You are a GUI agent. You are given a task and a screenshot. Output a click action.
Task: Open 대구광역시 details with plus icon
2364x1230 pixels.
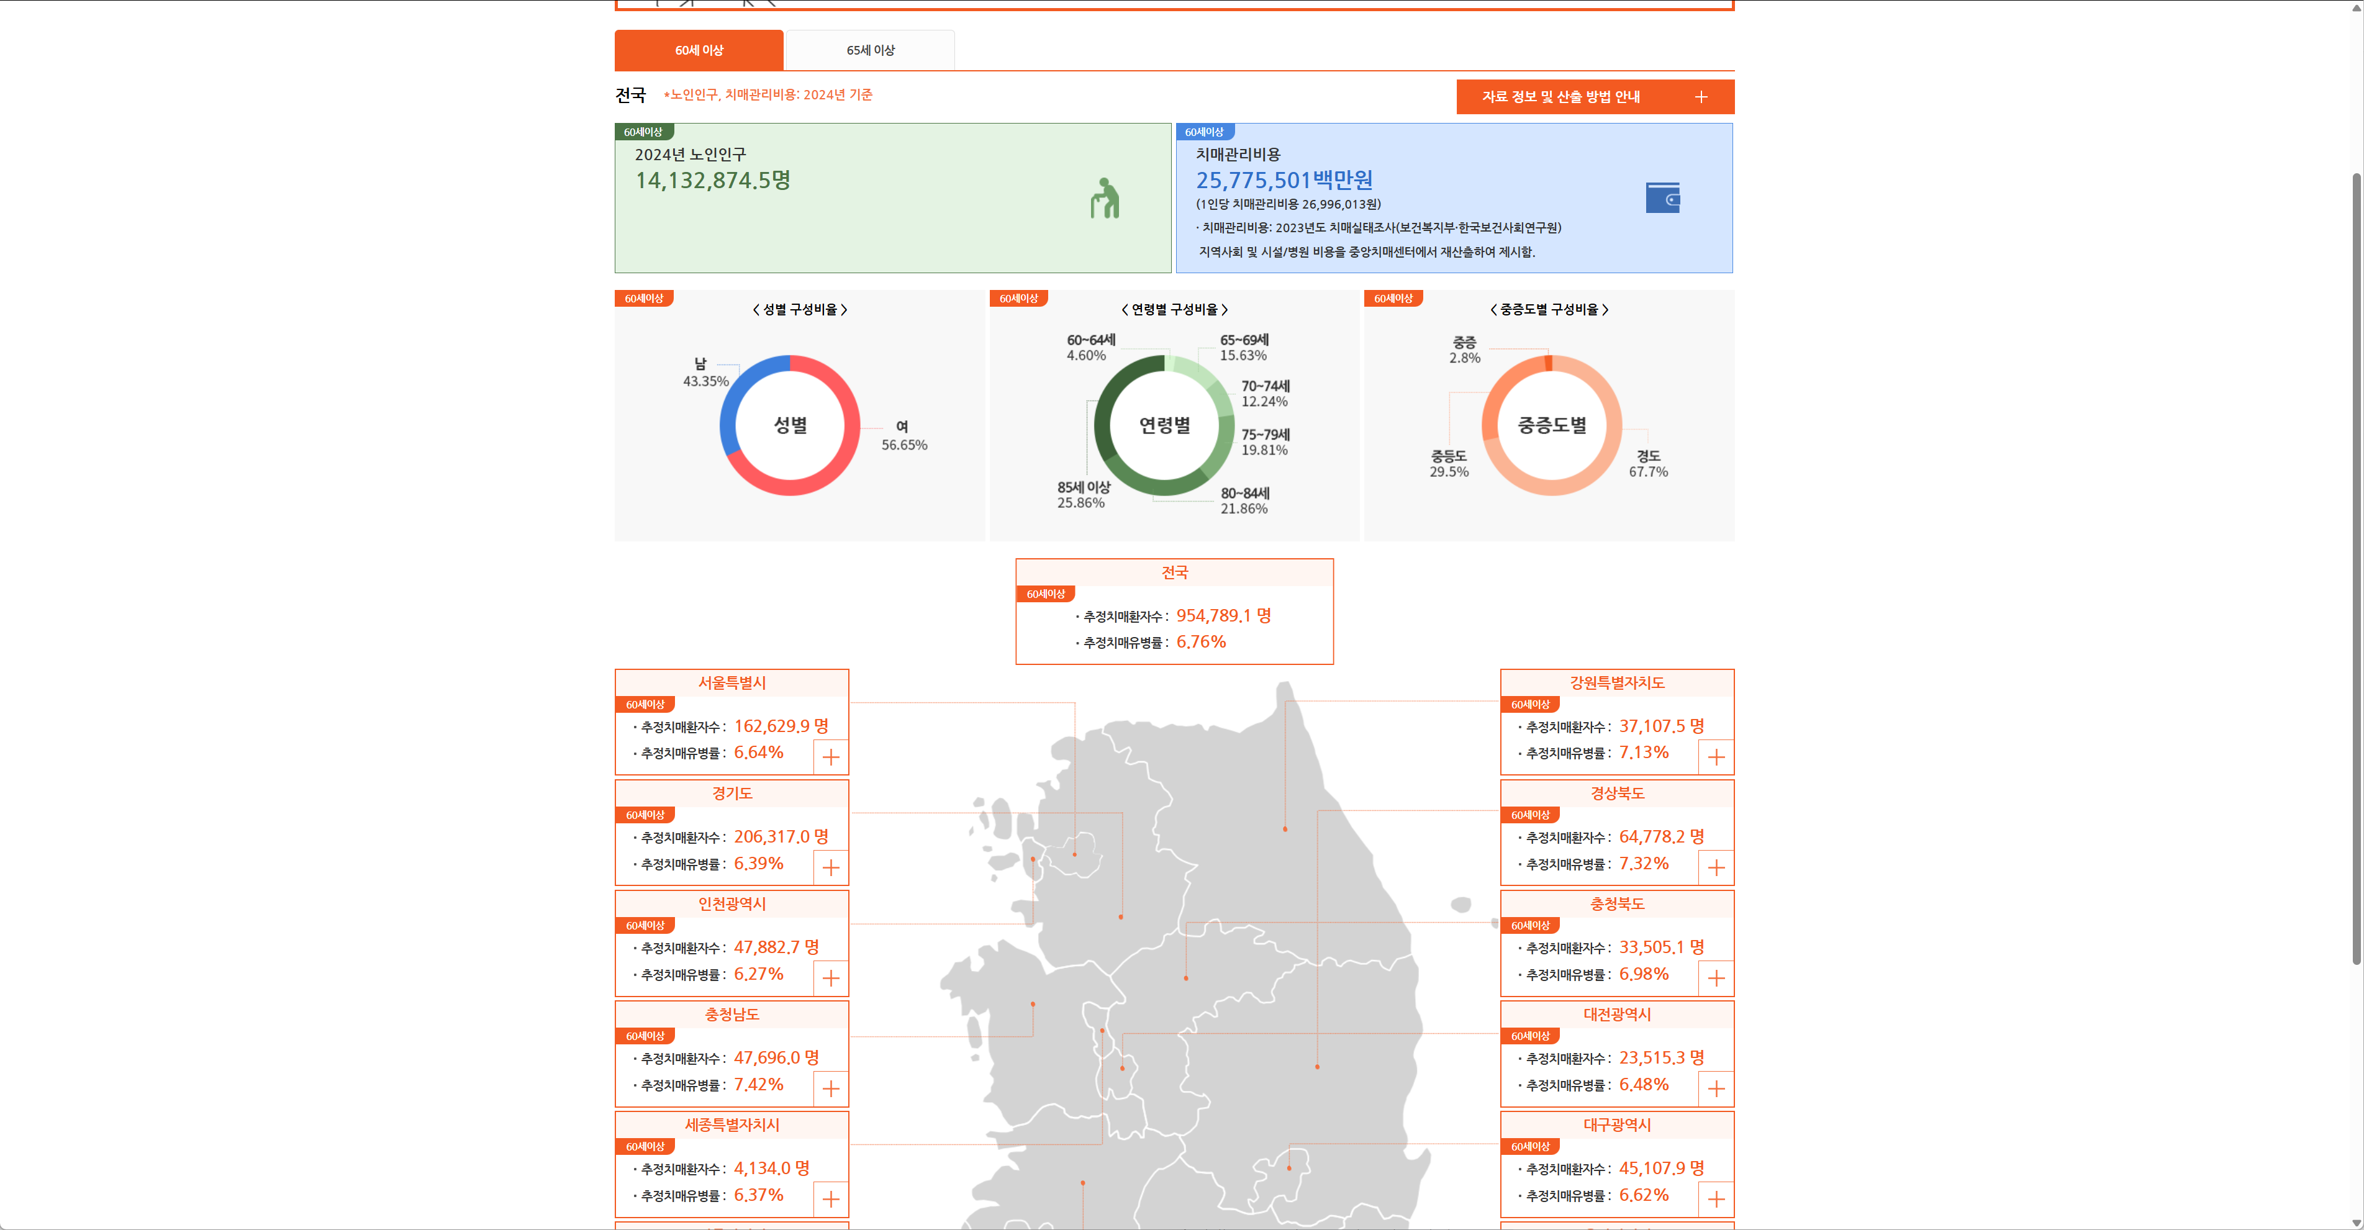tap(1716, 1199)
